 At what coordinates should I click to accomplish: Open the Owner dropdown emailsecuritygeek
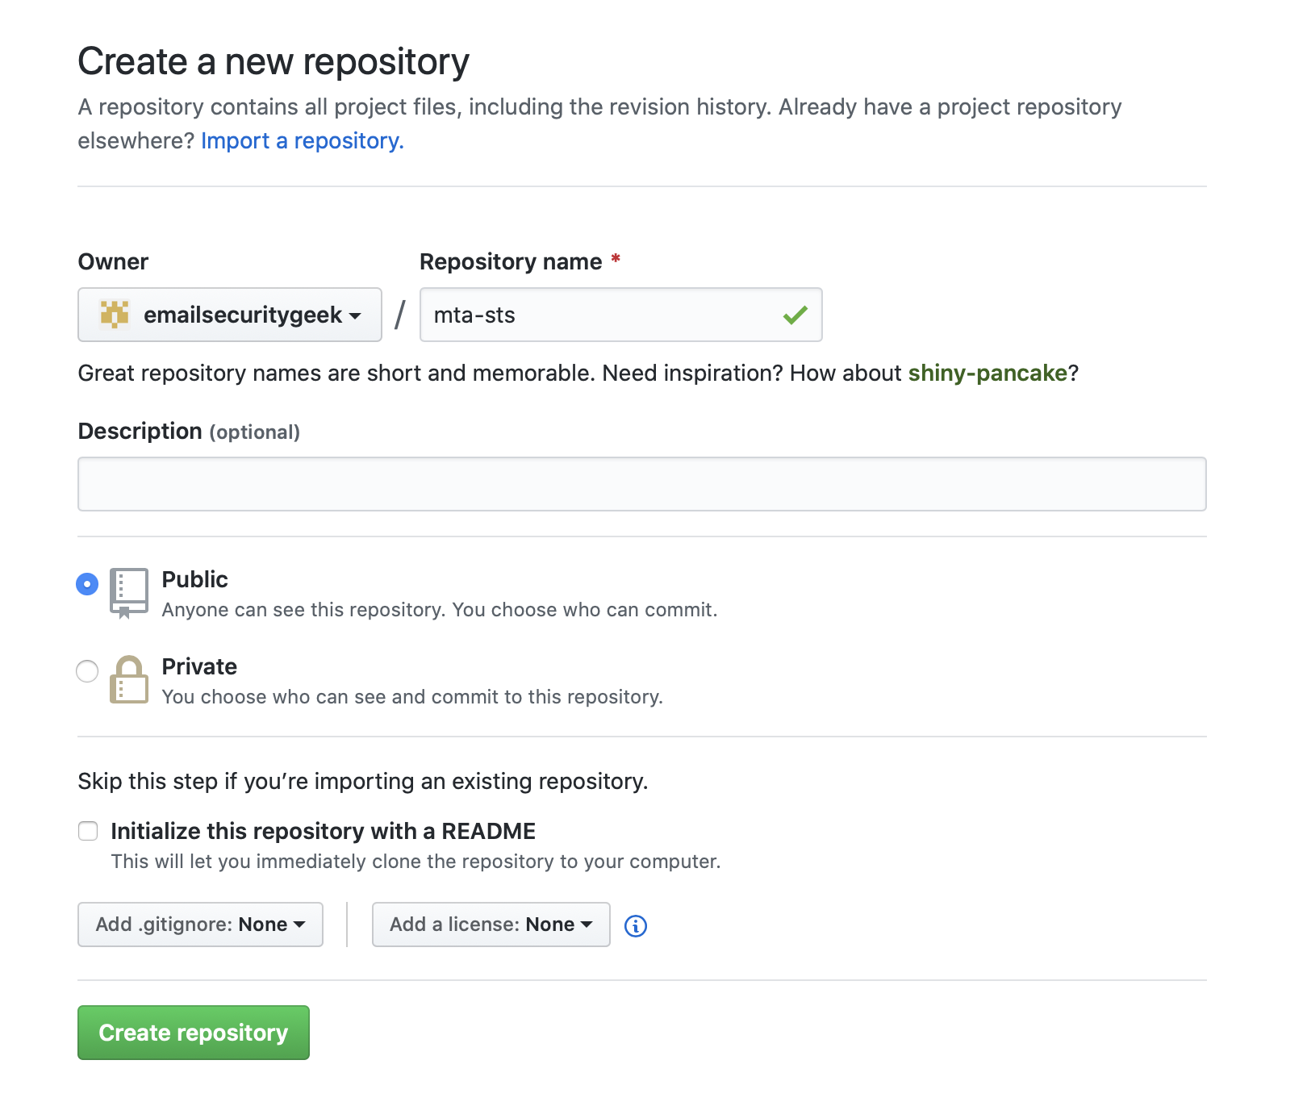click(x=230, y=315)
